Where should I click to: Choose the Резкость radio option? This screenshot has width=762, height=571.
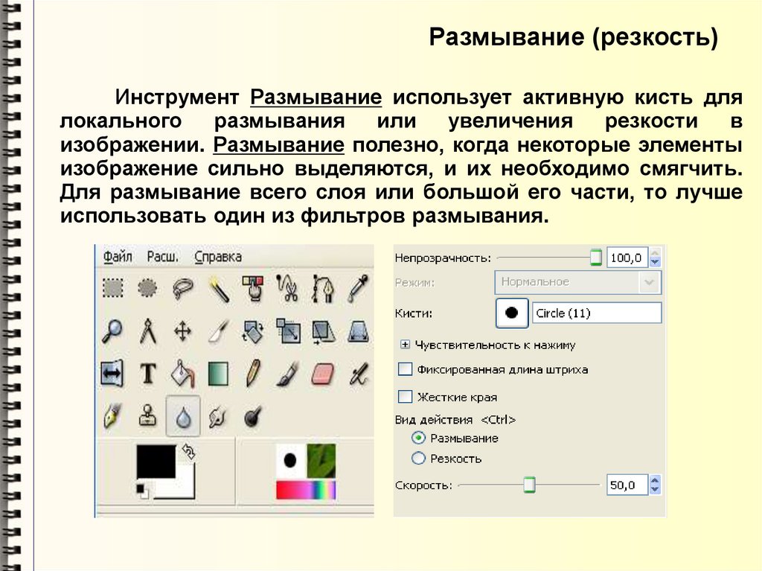(418, 458)
